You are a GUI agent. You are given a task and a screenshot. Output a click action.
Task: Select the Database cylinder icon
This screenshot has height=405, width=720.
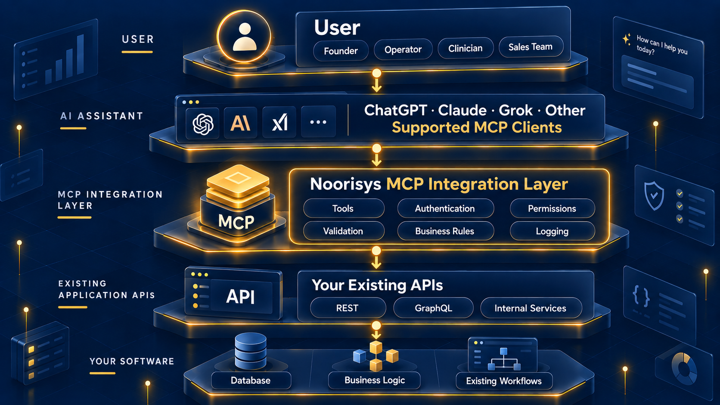(250, 351)
